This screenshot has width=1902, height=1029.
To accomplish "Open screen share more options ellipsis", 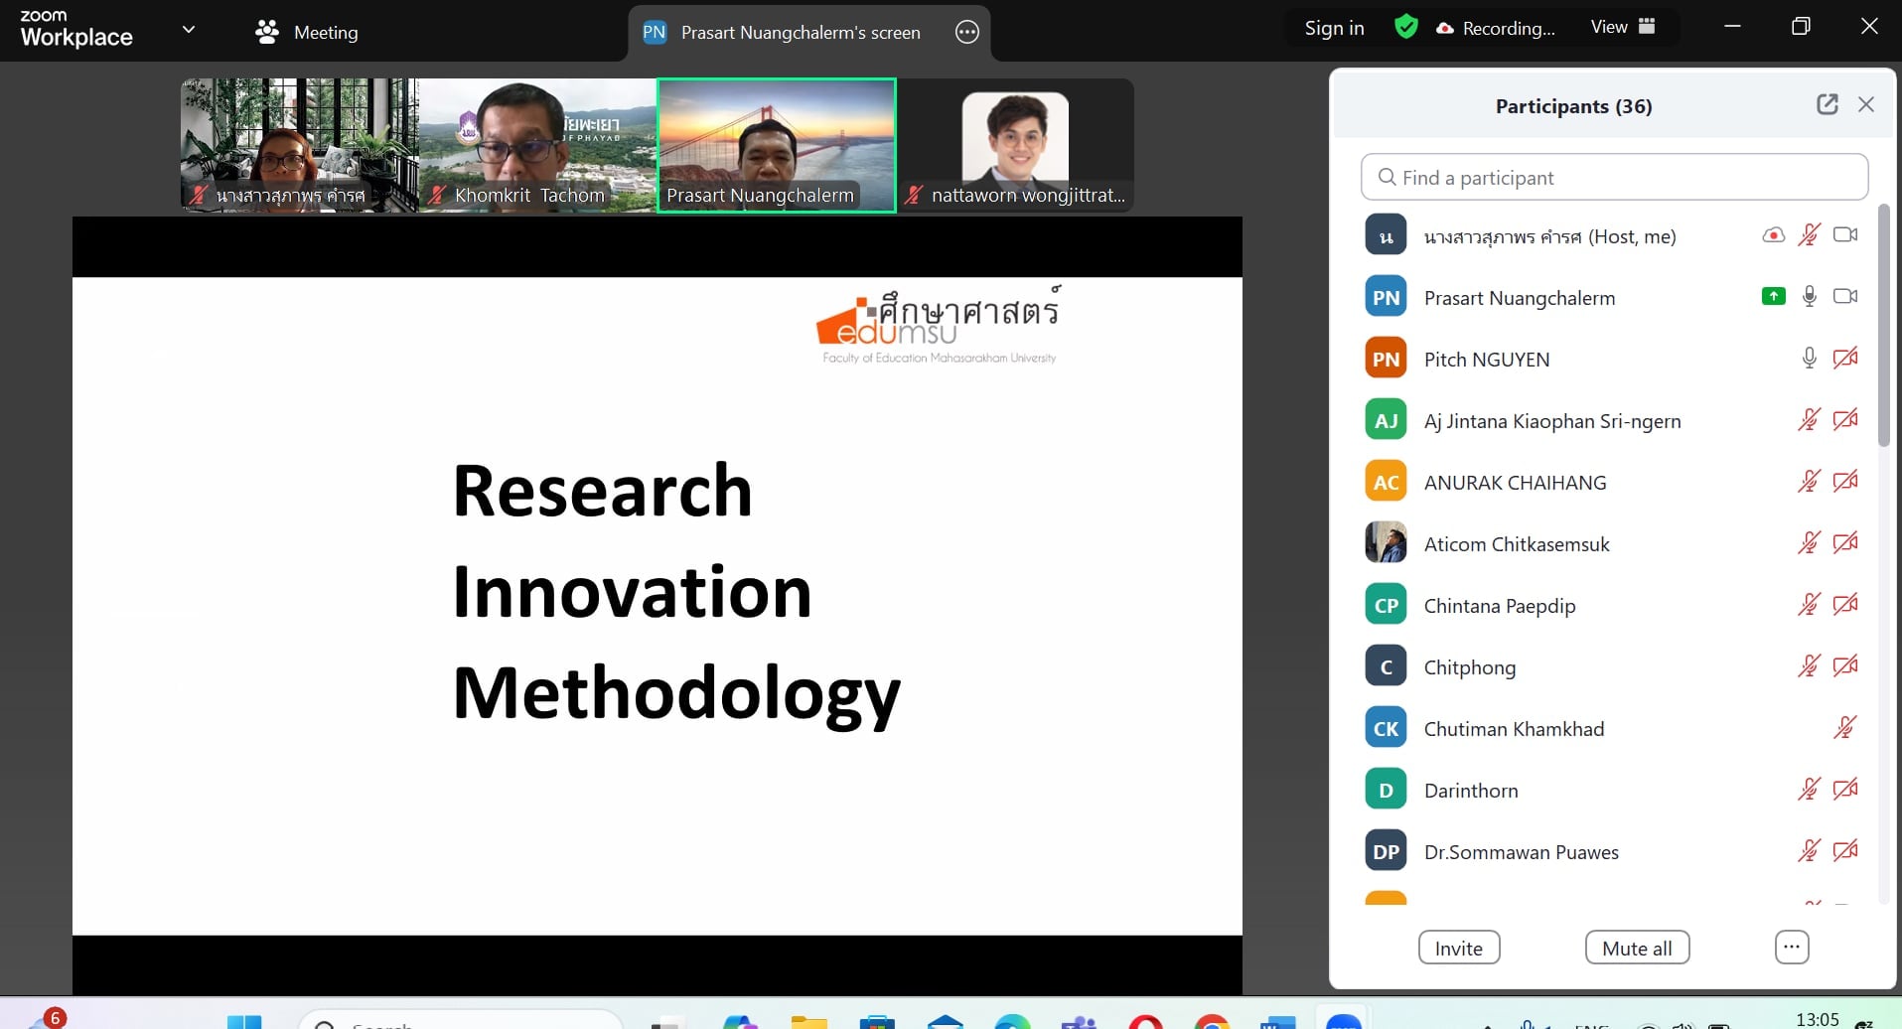I will (x=966, y=33).
